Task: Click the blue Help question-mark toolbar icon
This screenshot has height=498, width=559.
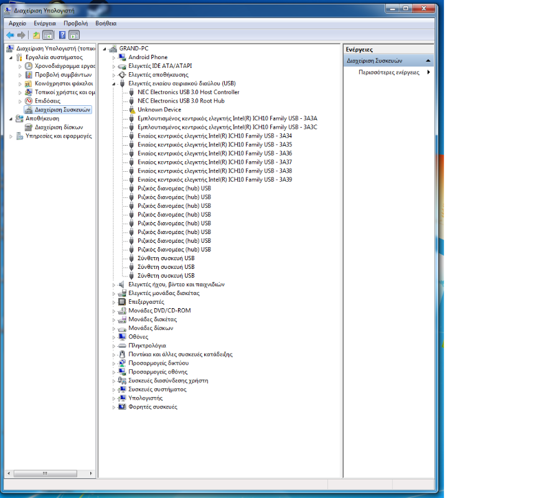Action: click(62, 35)
